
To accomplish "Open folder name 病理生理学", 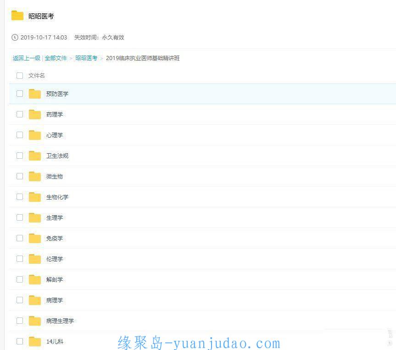I will tap(60, 321).
